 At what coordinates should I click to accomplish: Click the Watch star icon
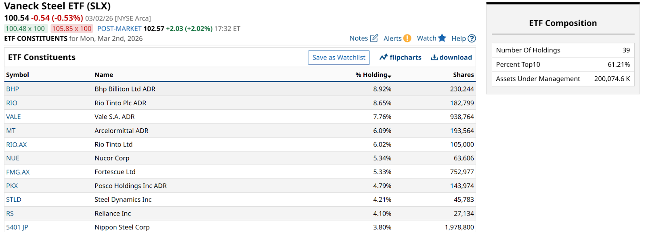pyautogui.click(x=442, y=38)
